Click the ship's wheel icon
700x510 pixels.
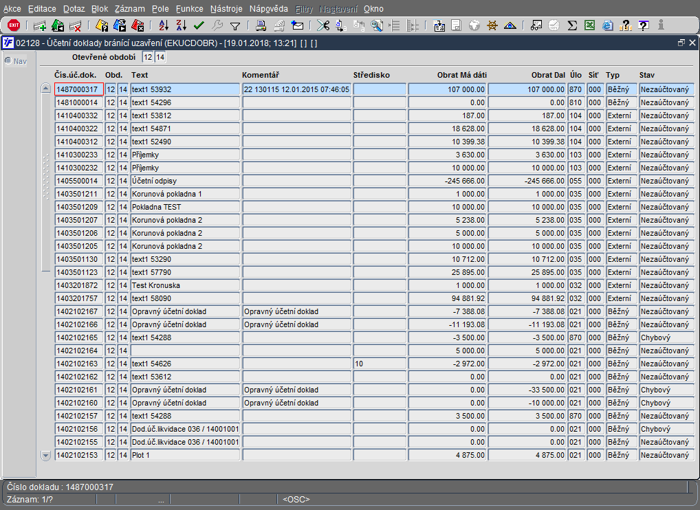point(492,26)
